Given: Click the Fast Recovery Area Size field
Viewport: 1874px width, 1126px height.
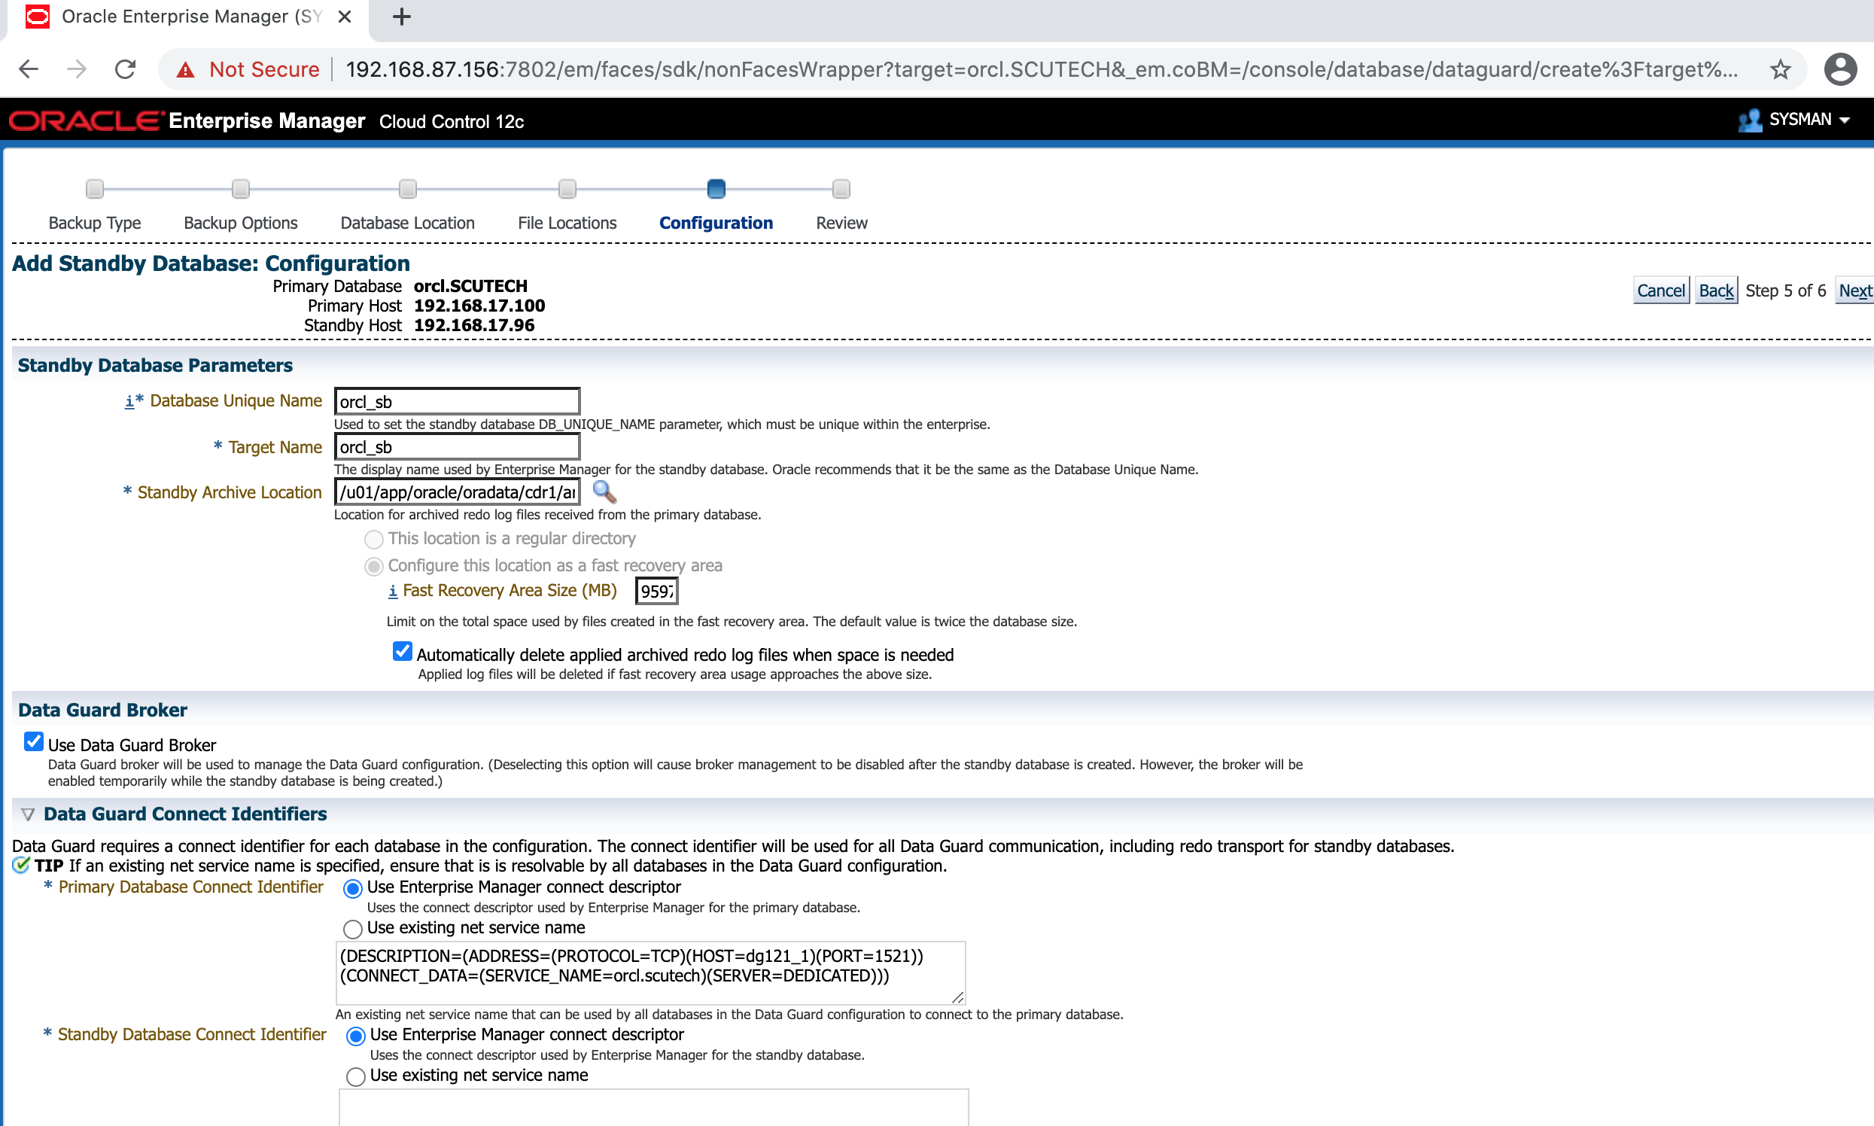Looking at the screenshot, I should click(657, 591).
